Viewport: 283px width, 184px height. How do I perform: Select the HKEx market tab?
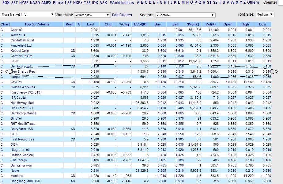tap(78, 3)
